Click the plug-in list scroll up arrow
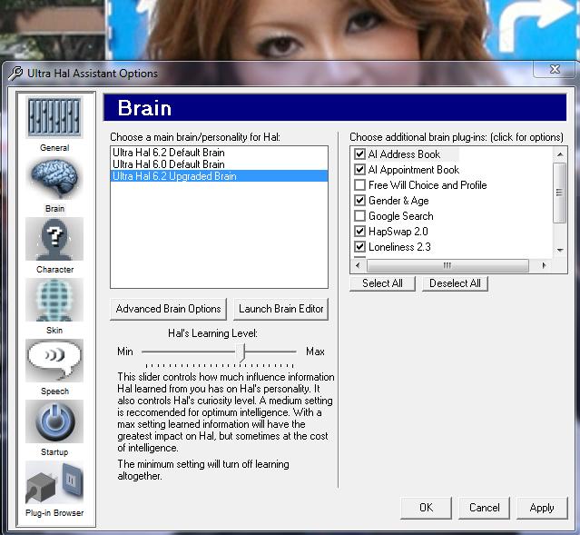This screenshot has width=580, height=535. tap(560, 154)
